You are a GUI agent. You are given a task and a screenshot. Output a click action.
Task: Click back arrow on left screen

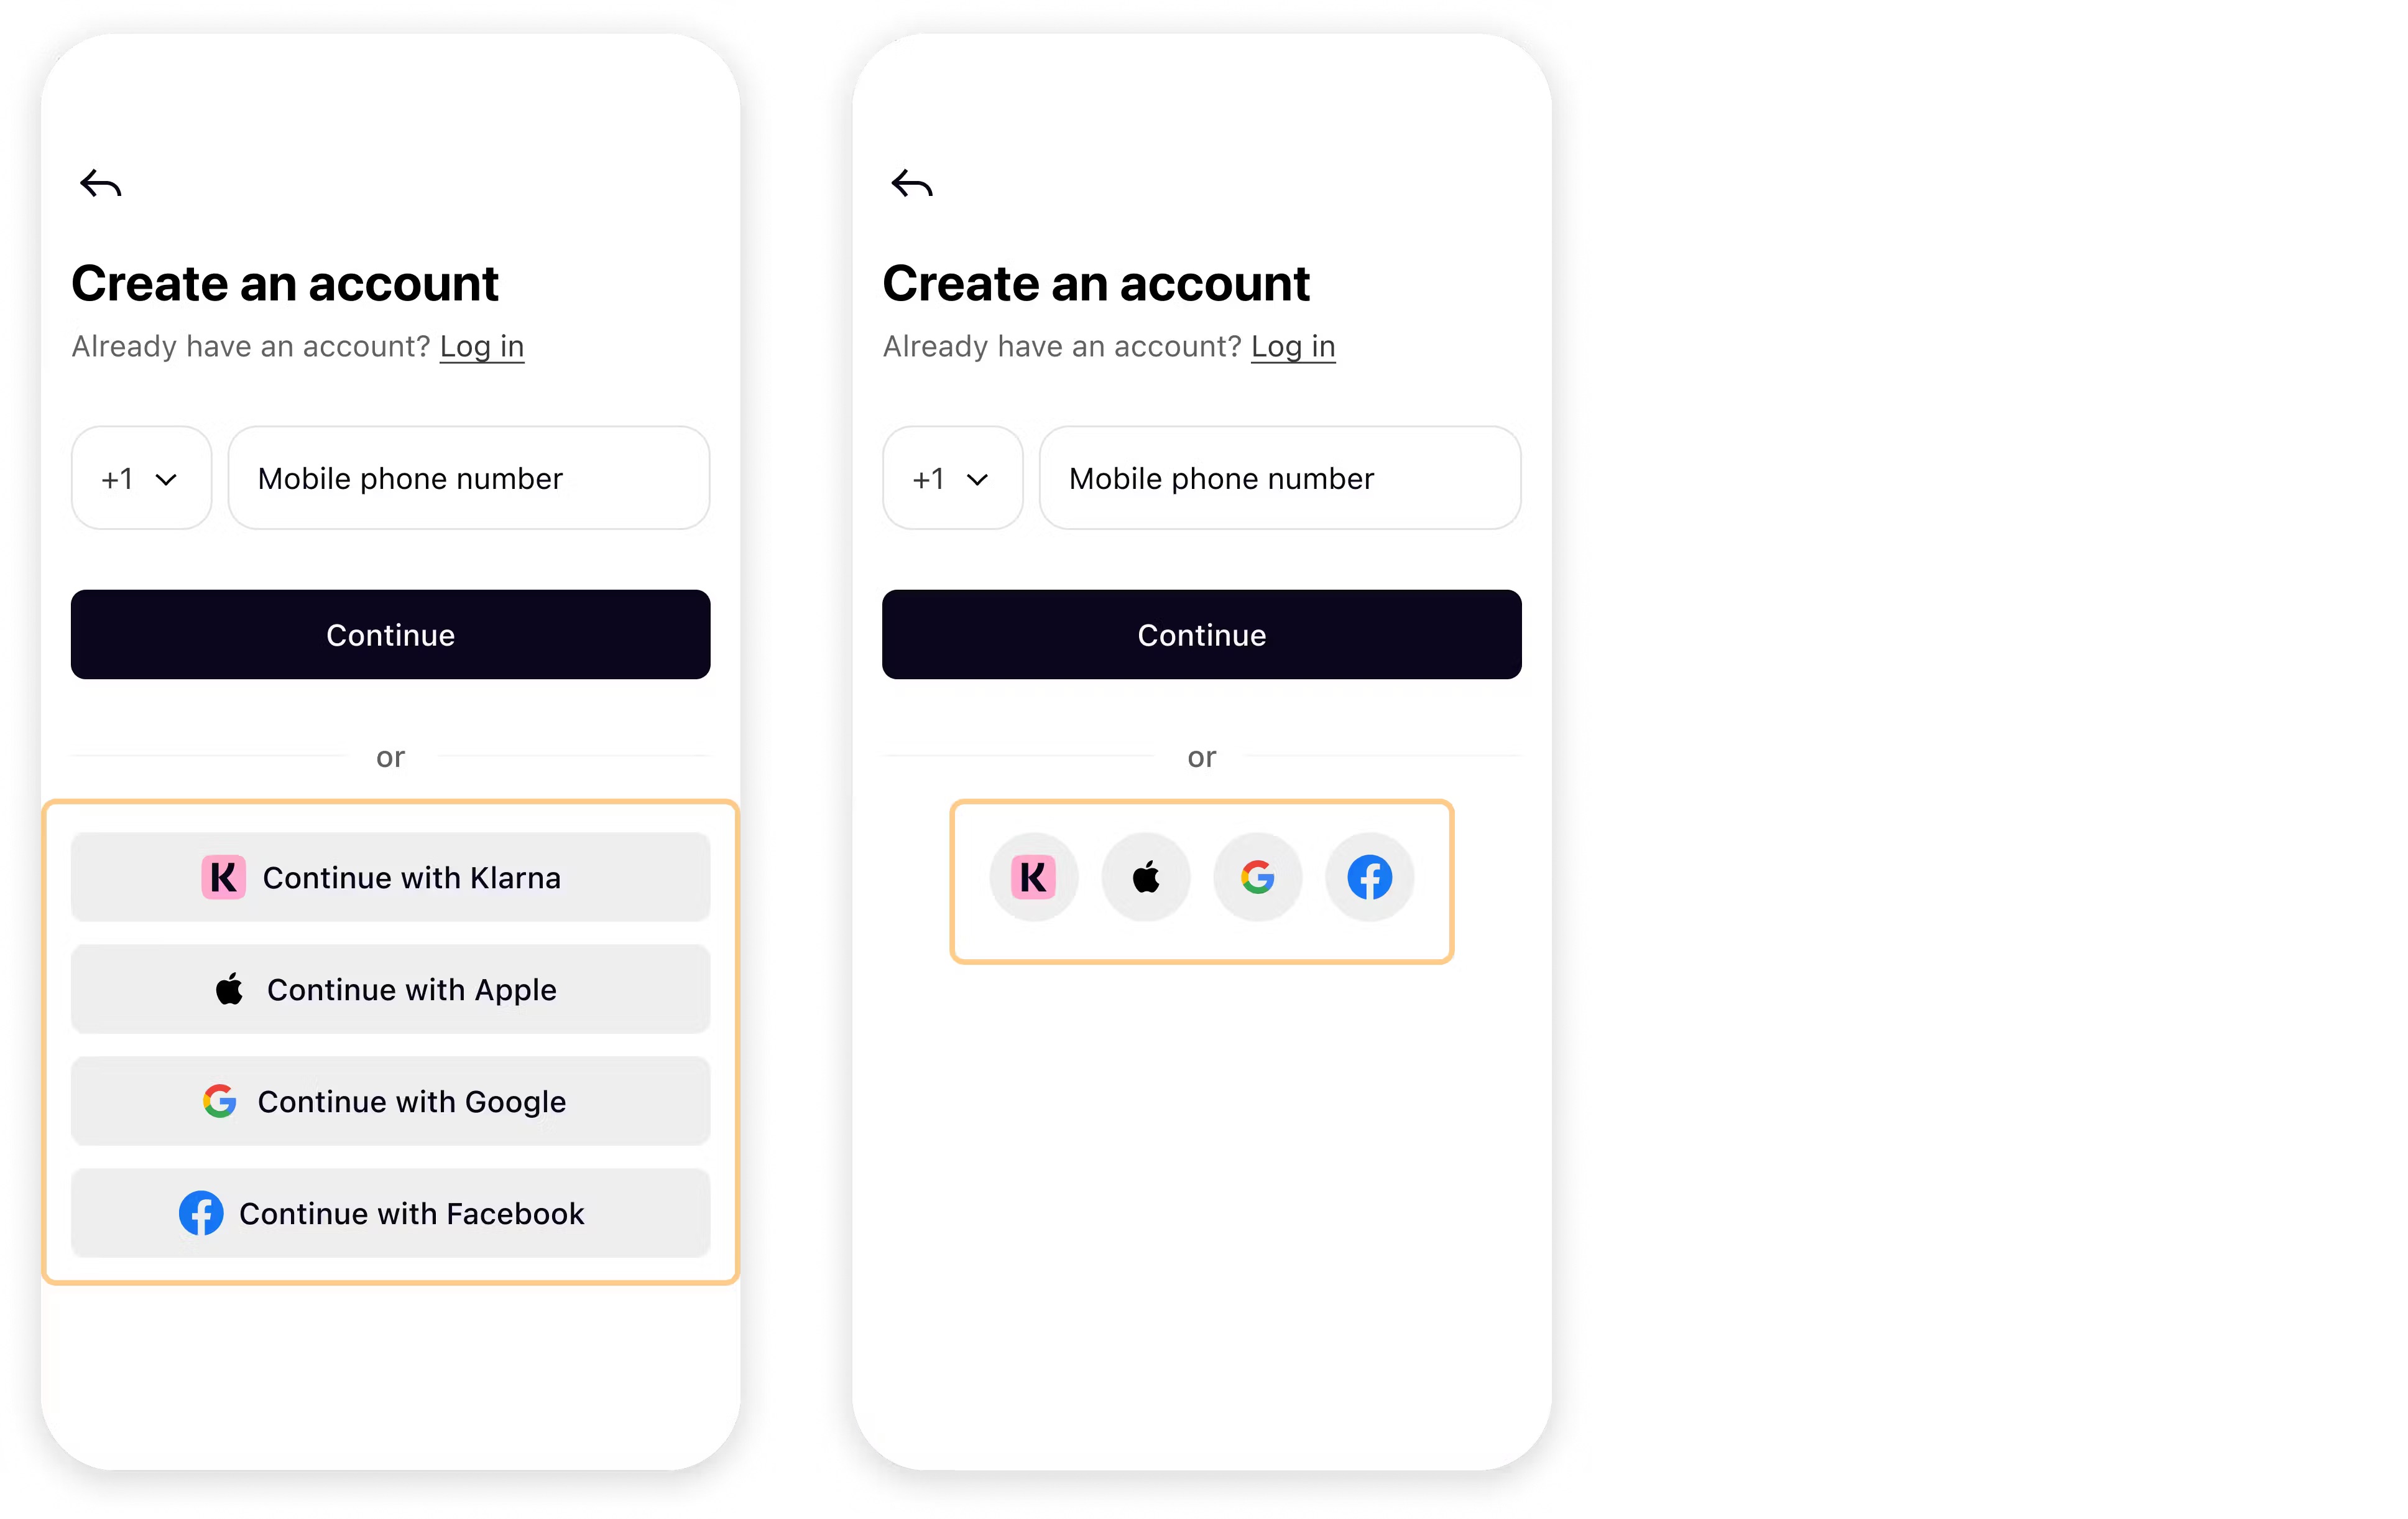[x=99, y=183]
